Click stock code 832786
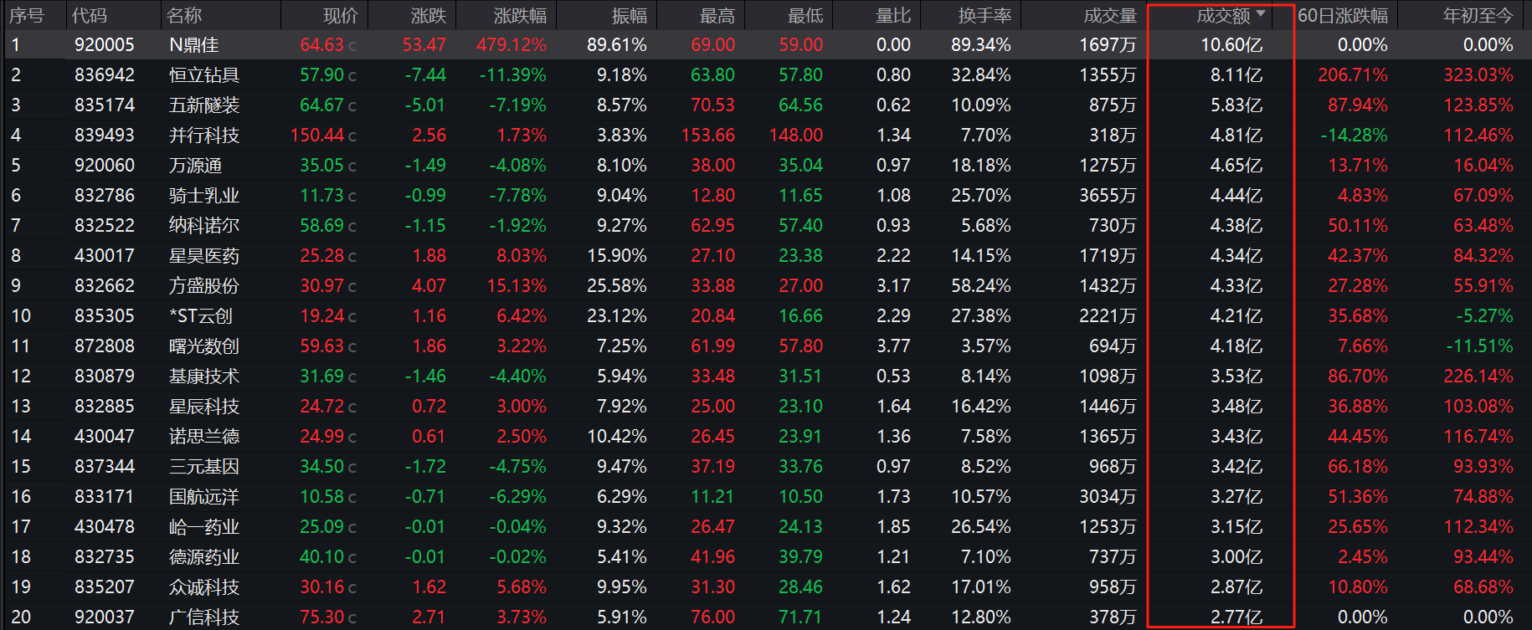 (105, 196)
